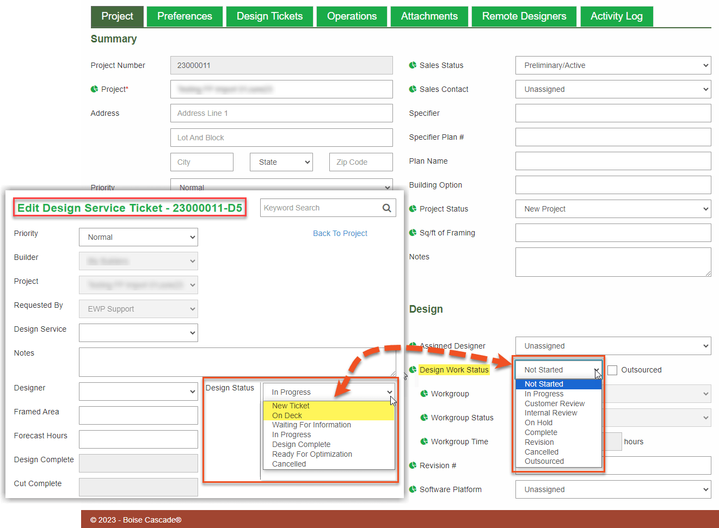Click the Framed Area input field

(138, 415)
